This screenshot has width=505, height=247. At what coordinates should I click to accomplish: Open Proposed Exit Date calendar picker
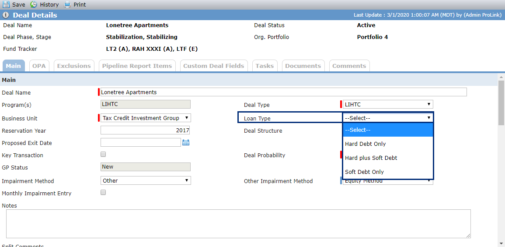tap(185, 142)
